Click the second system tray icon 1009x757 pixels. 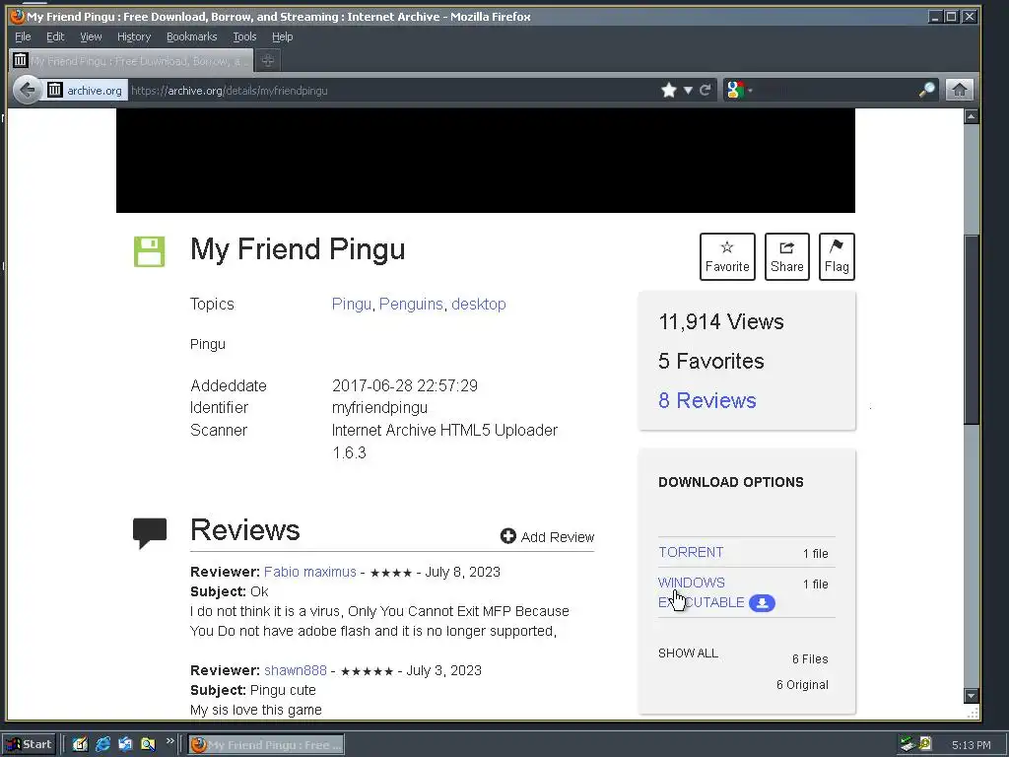click(925, 744)
